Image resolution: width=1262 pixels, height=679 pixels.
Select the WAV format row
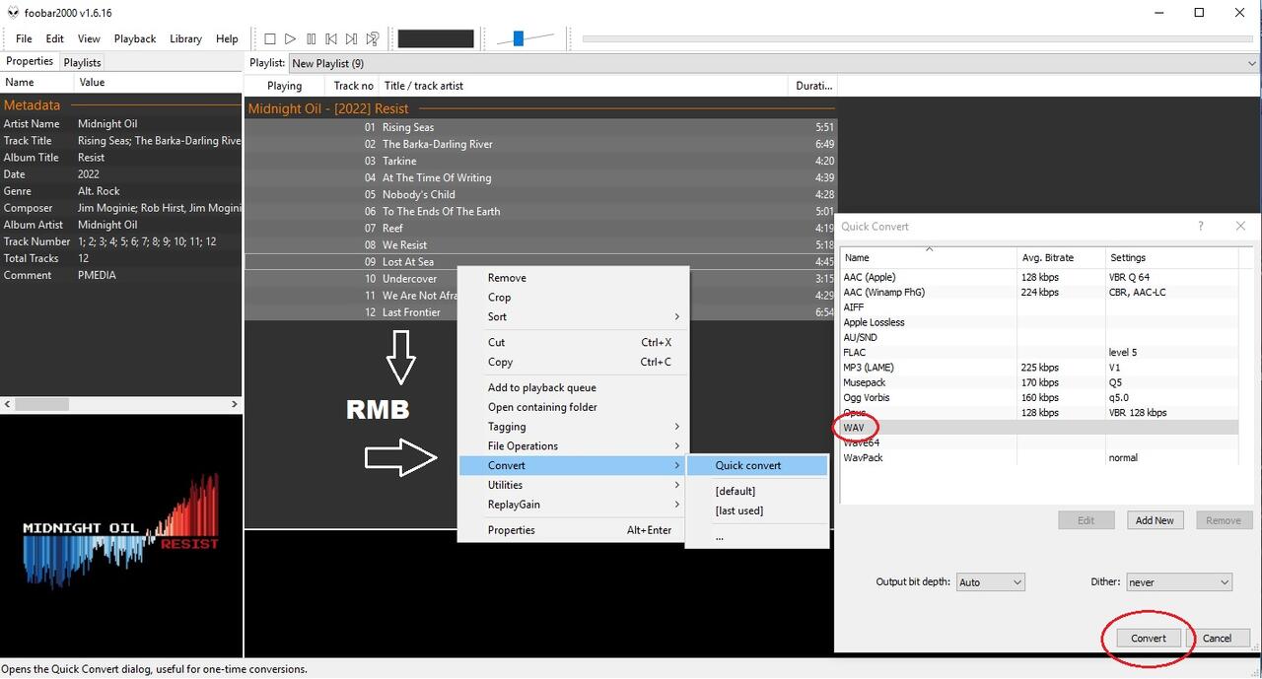(1039, 428)
